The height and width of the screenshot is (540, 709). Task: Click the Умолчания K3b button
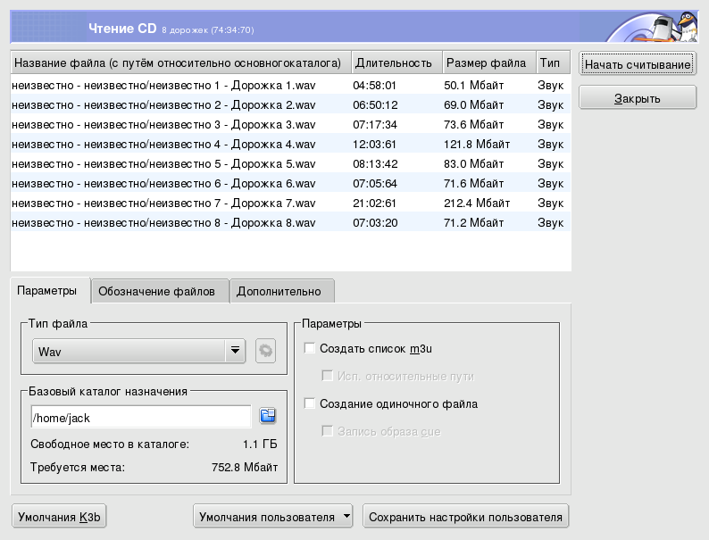[x=59, y=517]
